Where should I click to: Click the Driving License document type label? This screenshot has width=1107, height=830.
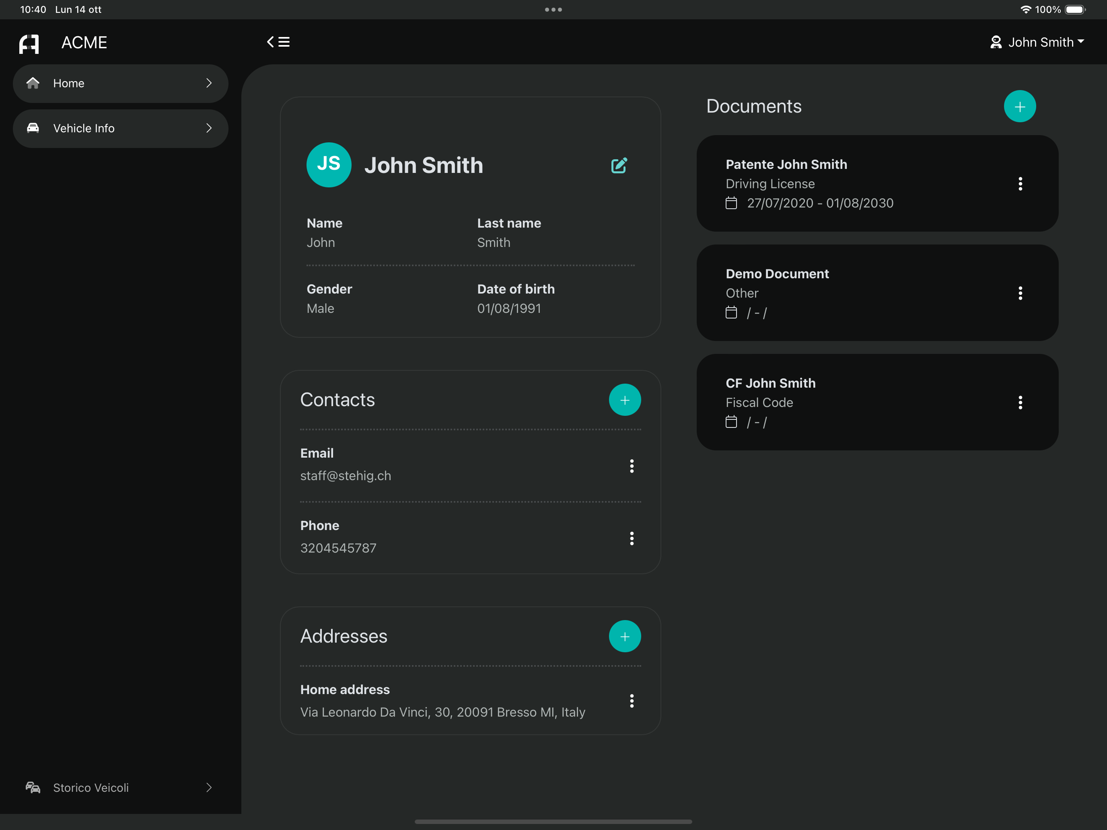[770, 184]
